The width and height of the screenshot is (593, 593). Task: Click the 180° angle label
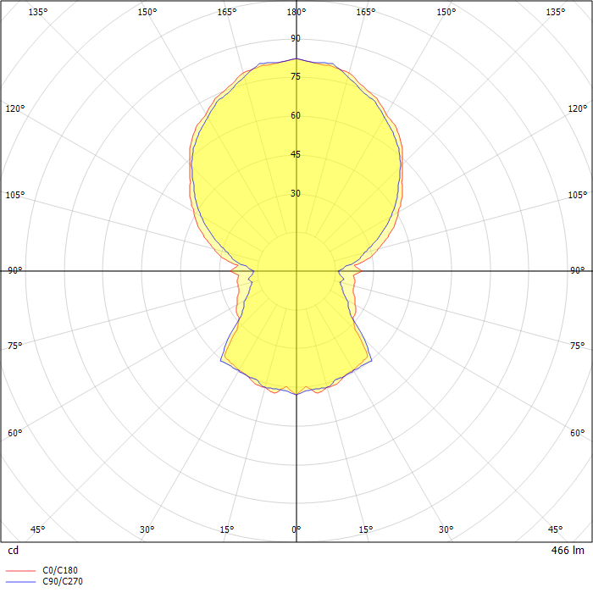pyautogui.click(x=296, y=12)
